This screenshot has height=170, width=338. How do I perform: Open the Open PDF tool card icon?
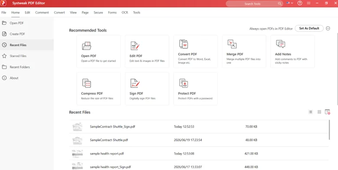(87, 46)
